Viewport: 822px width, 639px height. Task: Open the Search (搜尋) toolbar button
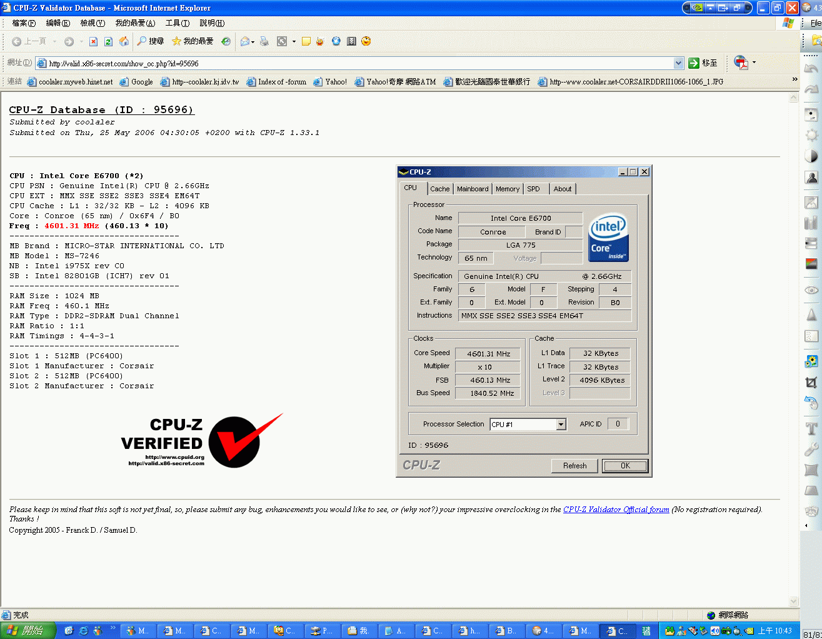[x=151, y=41]
